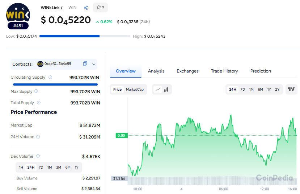Click the 12:00 time axis label
The image size is (300, 194).
[265, 189]
